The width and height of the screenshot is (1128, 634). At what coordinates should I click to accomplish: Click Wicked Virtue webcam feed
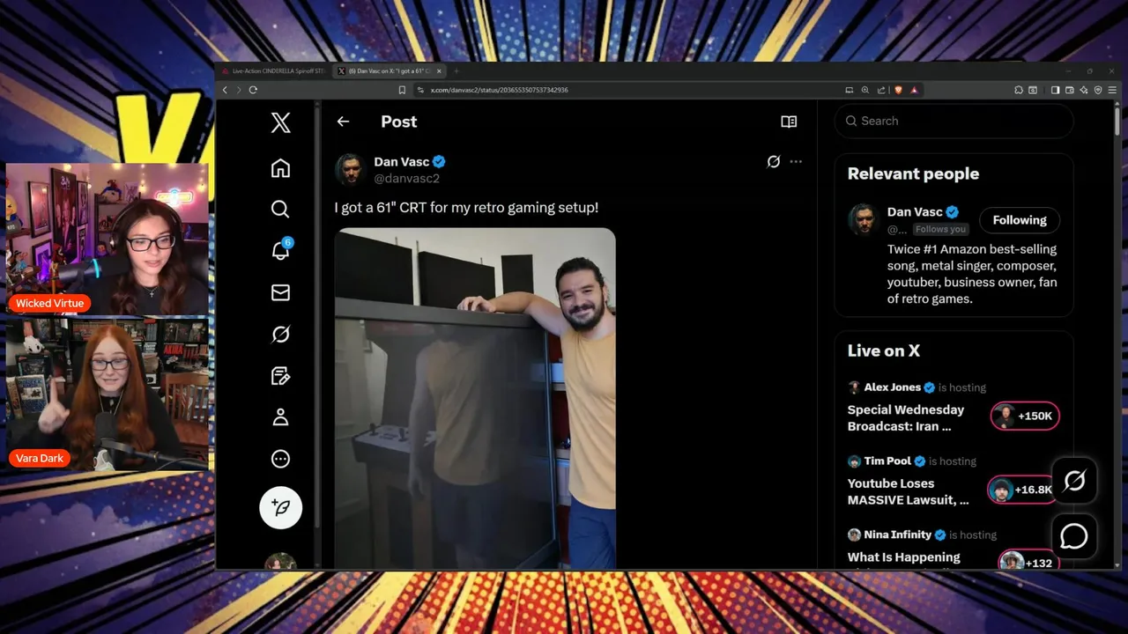(x=108, y=239)
